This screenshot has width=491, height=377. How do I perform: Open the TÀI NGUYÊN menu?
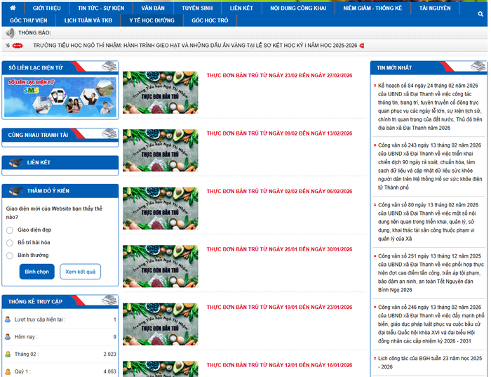435,8
